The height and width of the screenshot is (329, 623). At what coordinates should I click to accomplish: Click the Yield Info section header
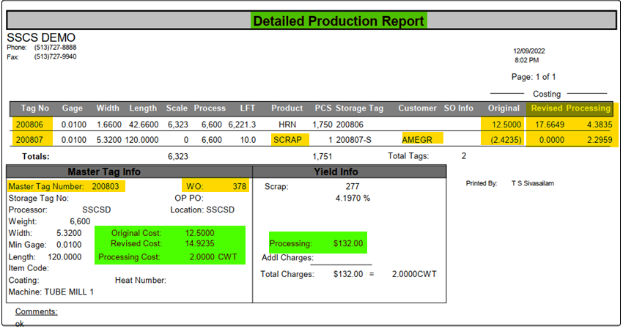(336, 171)
